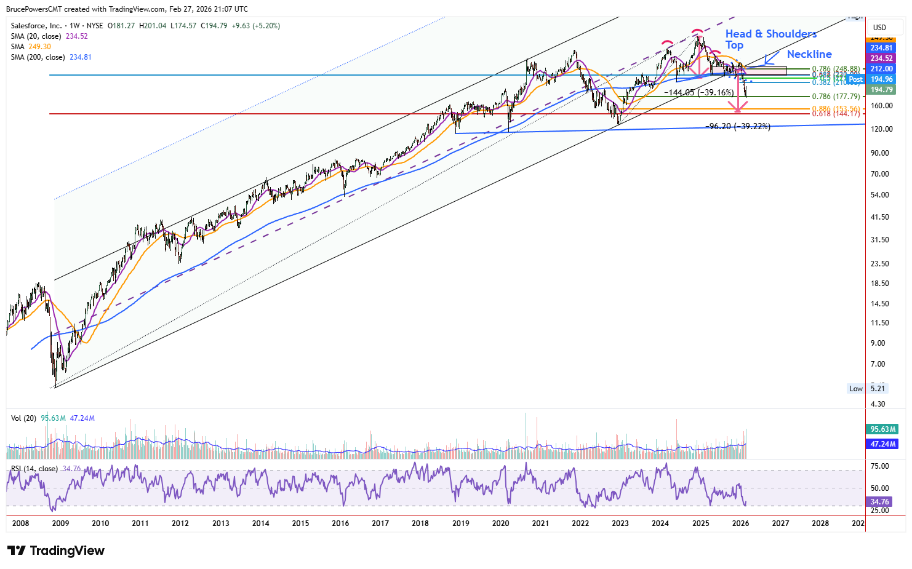This screenshot has height=569, width=912.
Task: Click the 160.00 value on price scale
Action: pyautogui.click(x=881, y=106)
